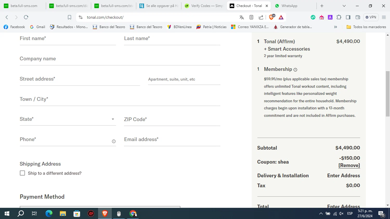Open Microsoft Store from taskbar

pyautogui.click(x=77, y=214)
